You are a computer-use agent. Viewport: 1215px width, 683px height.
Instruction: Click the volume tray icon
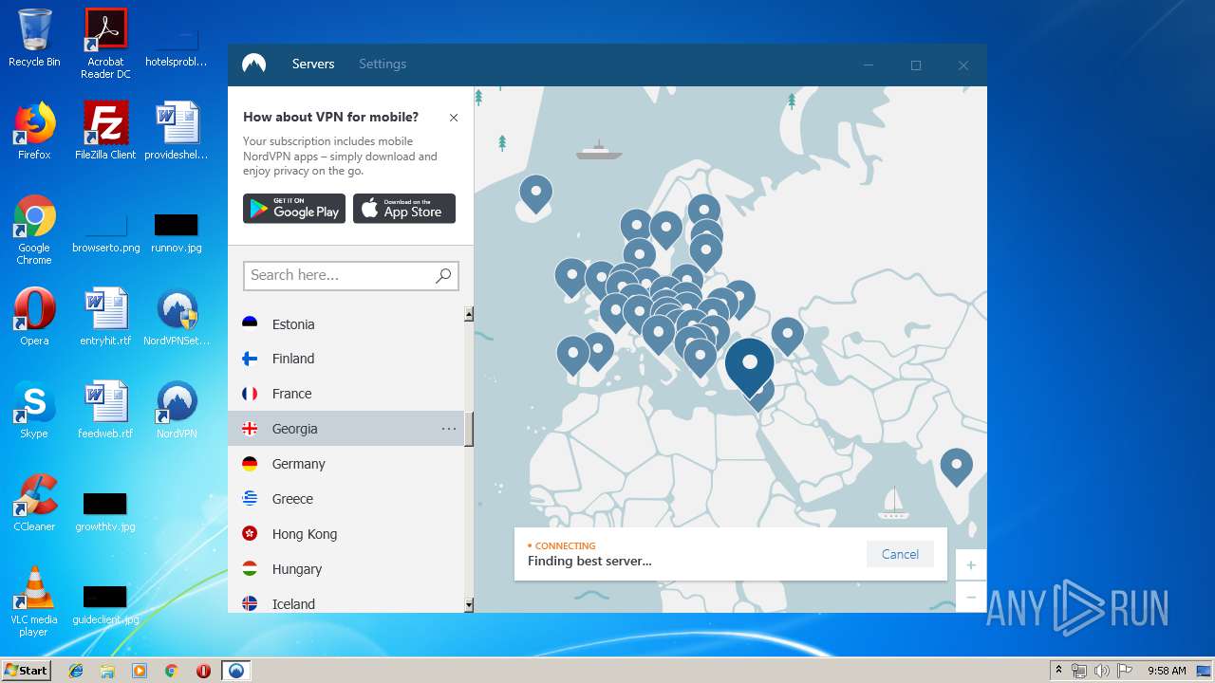coord(1101,671)
